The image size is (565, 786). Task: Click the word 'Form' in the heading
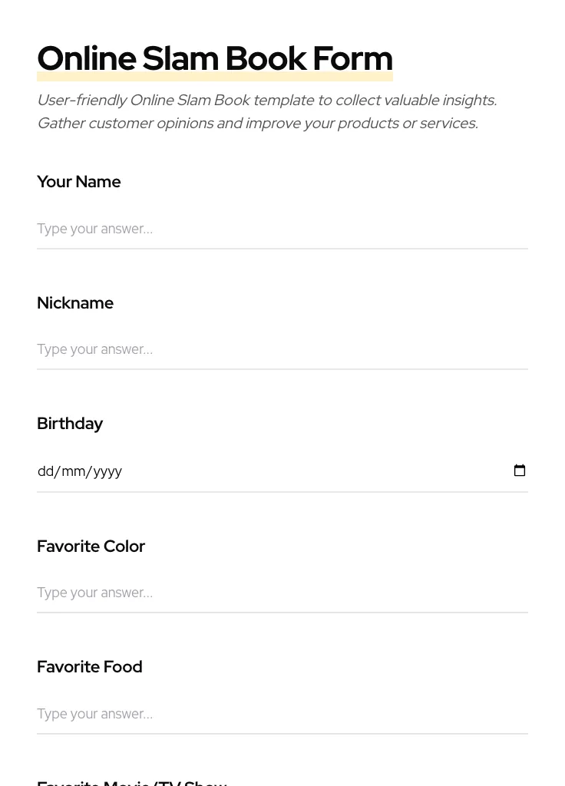pos(352,58)
